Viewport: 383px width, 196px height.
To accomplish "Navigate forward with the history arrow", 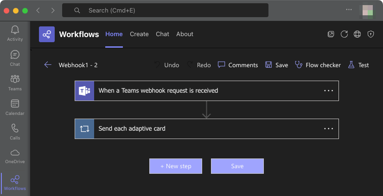I will 53,10.
